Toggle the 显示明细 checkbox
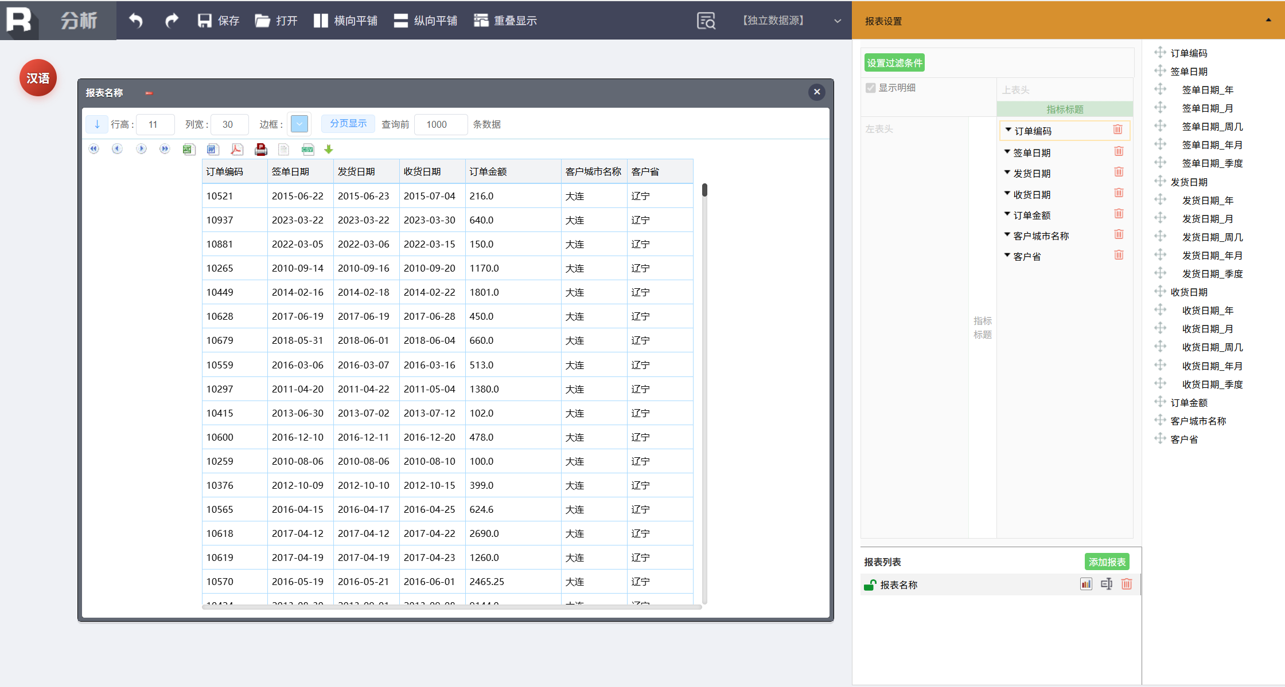 871,88
